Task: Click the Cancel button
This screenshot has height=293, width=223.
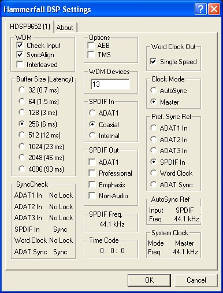Action: pyautogui.click(x=196, y=280)
